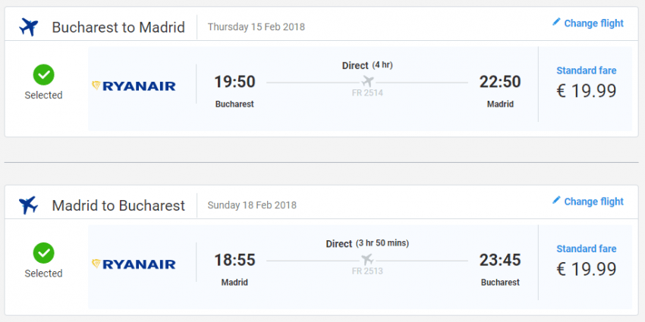
Task: Click the Ryanair logo on flight FR 2514
Action: point(134,86)
